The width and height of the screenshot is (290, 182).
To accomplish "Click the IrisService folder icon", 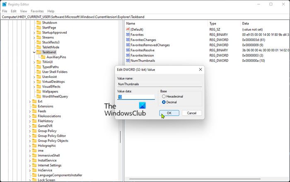I will (x=34, y=170).
